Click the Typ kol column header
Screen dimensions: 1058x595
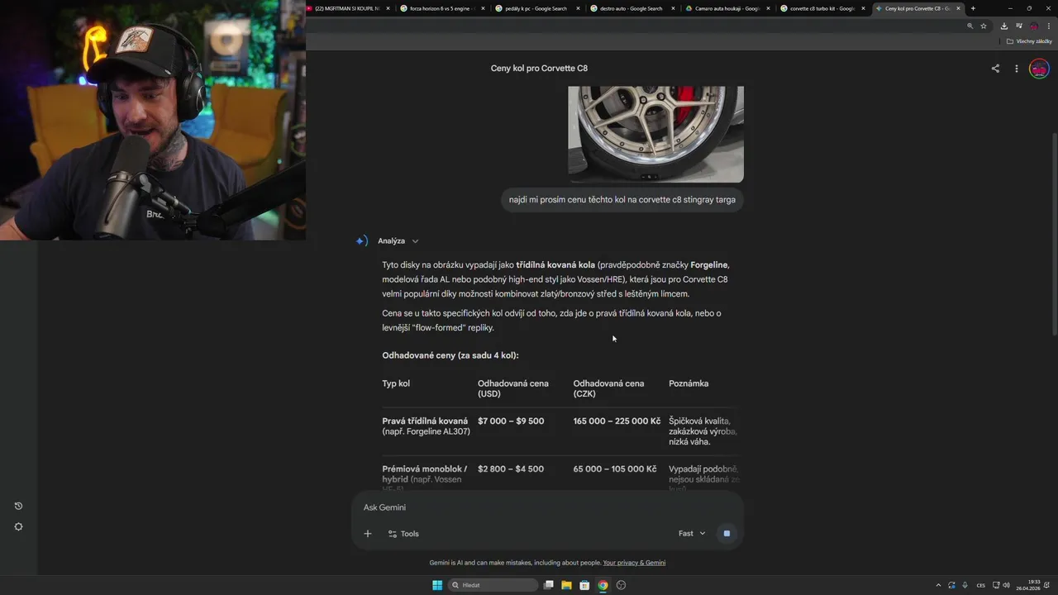pyautogui.click(x=396, y=383)
